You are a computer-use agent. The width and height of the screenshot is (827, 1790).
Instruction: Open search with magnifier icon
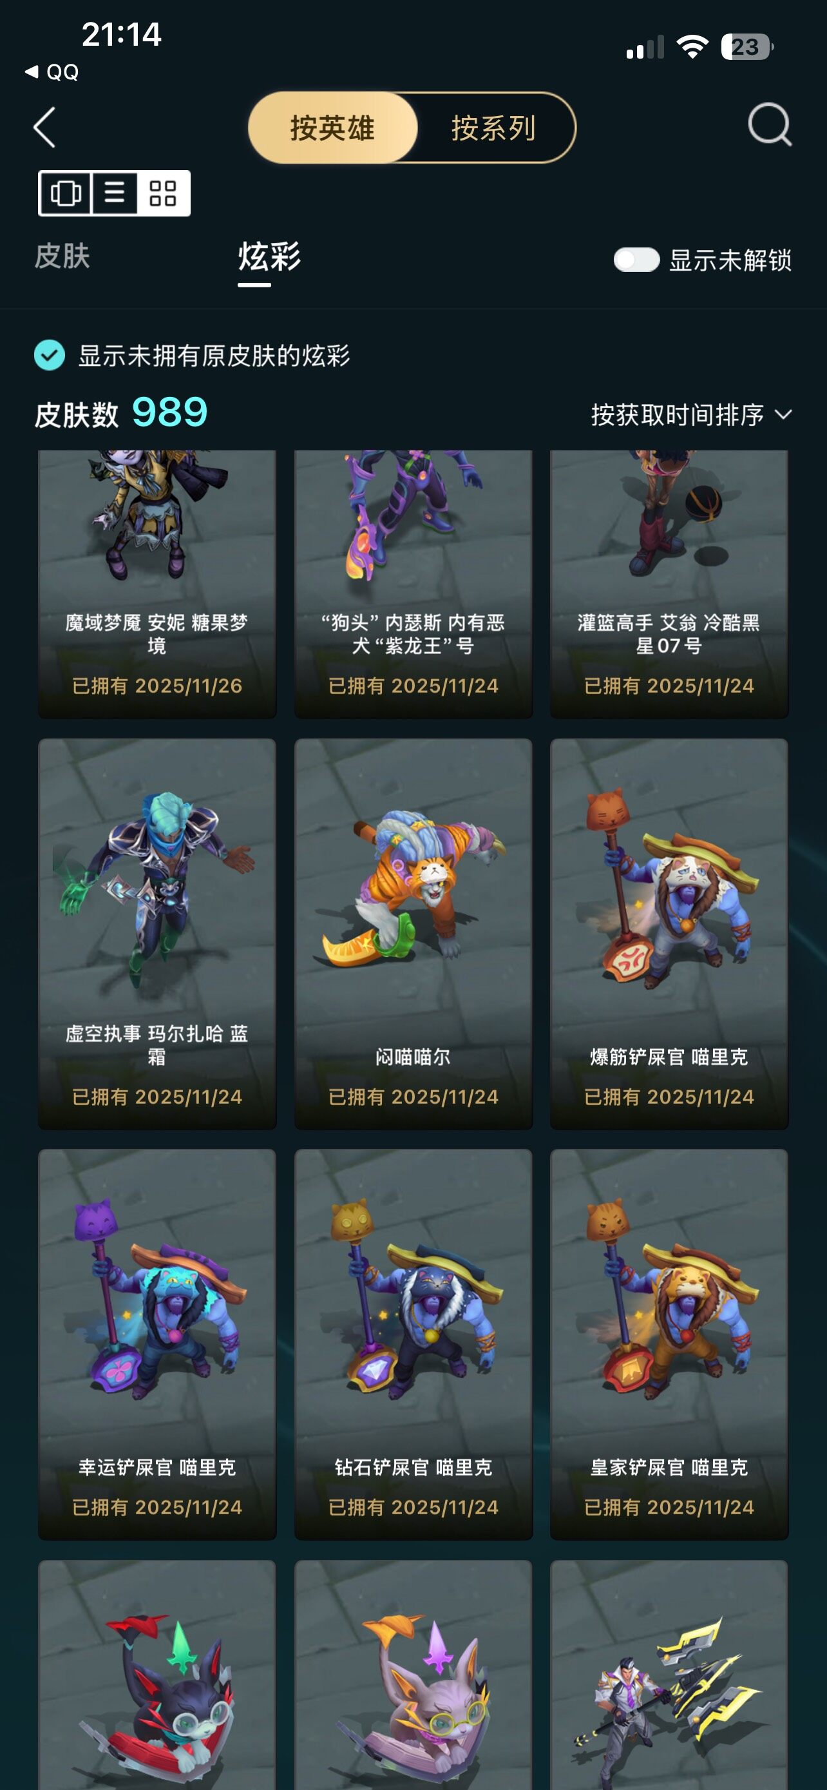click(770, 125)
